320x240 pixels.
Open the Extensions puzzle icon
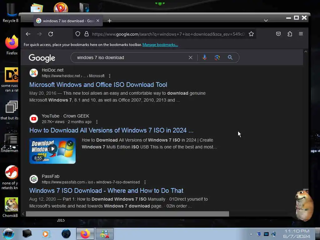[x=290, y=34]
